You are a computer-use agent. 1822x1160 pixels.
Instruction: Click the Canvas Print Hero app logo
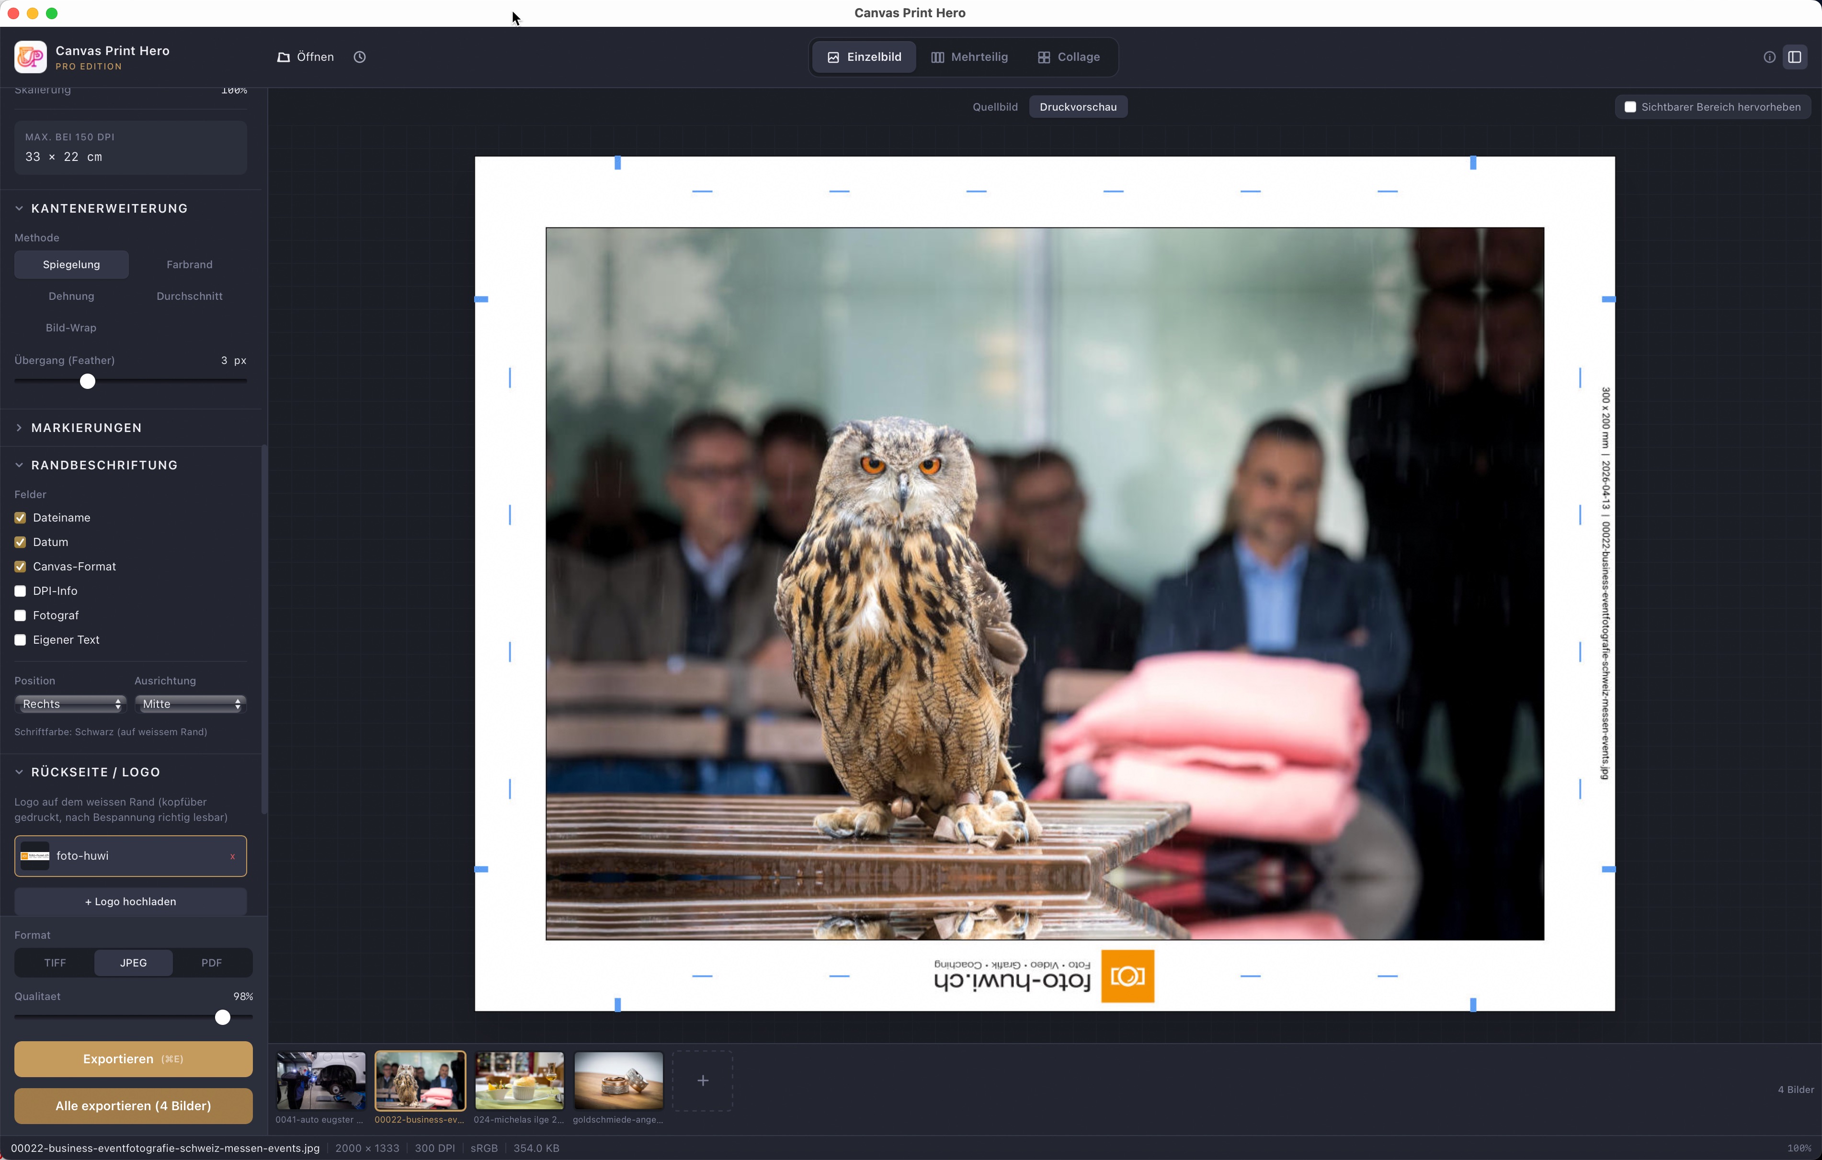(30, 57)
